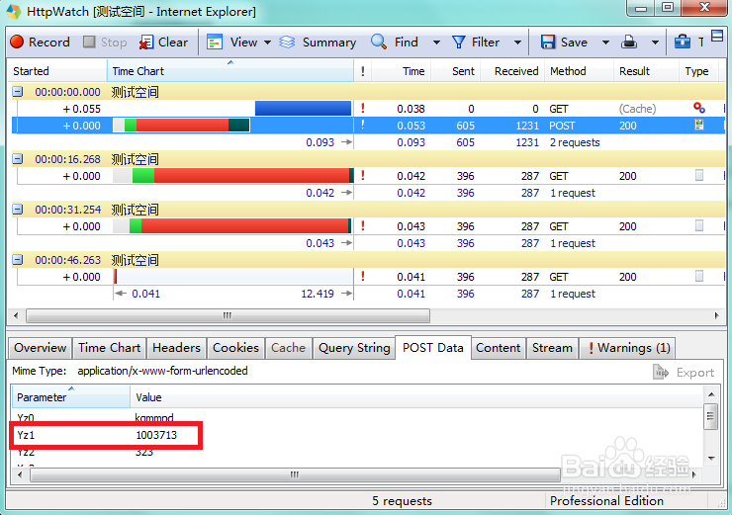Sort by the Time Chart column header

[230, 71]
